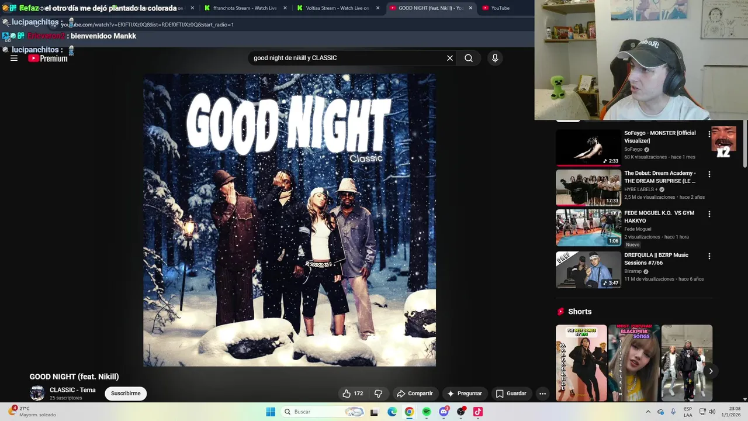
Task: Show next Shorts with the arrow
Action: click(x=711, y=371)
